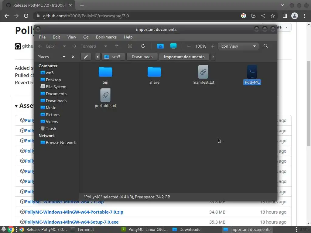Open Chrome three-dot menu
This screenshot has width=311, height=233.
tap(304, 16)
